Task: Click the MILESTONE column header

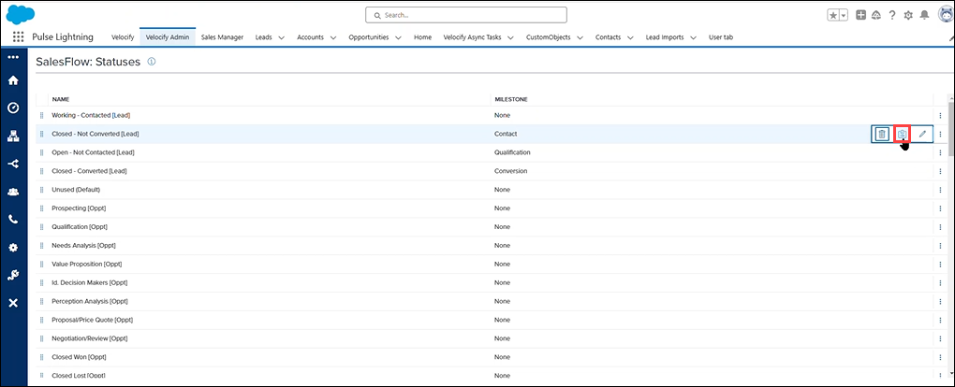Action: pos(510,98)
